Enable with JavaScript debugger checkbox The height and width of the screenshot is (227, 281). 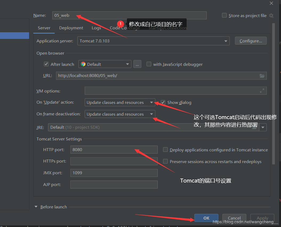(149, 64)
